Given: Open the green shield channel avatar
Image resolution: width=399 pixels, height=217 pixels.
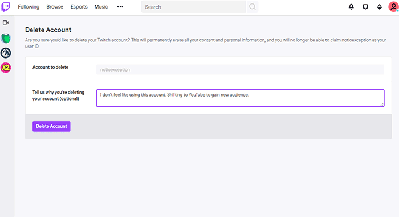Looking at the screenshot, I should click(6, 38).
